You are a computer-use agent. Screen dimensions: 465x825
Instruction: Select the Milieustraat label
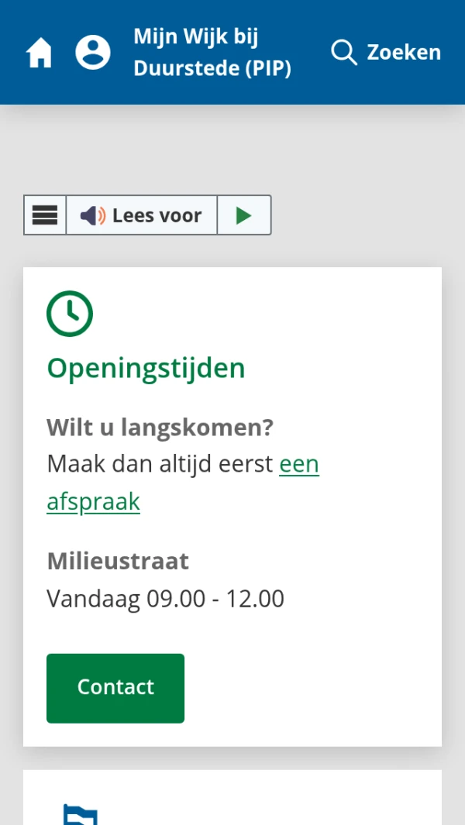(x=118, y=561)
